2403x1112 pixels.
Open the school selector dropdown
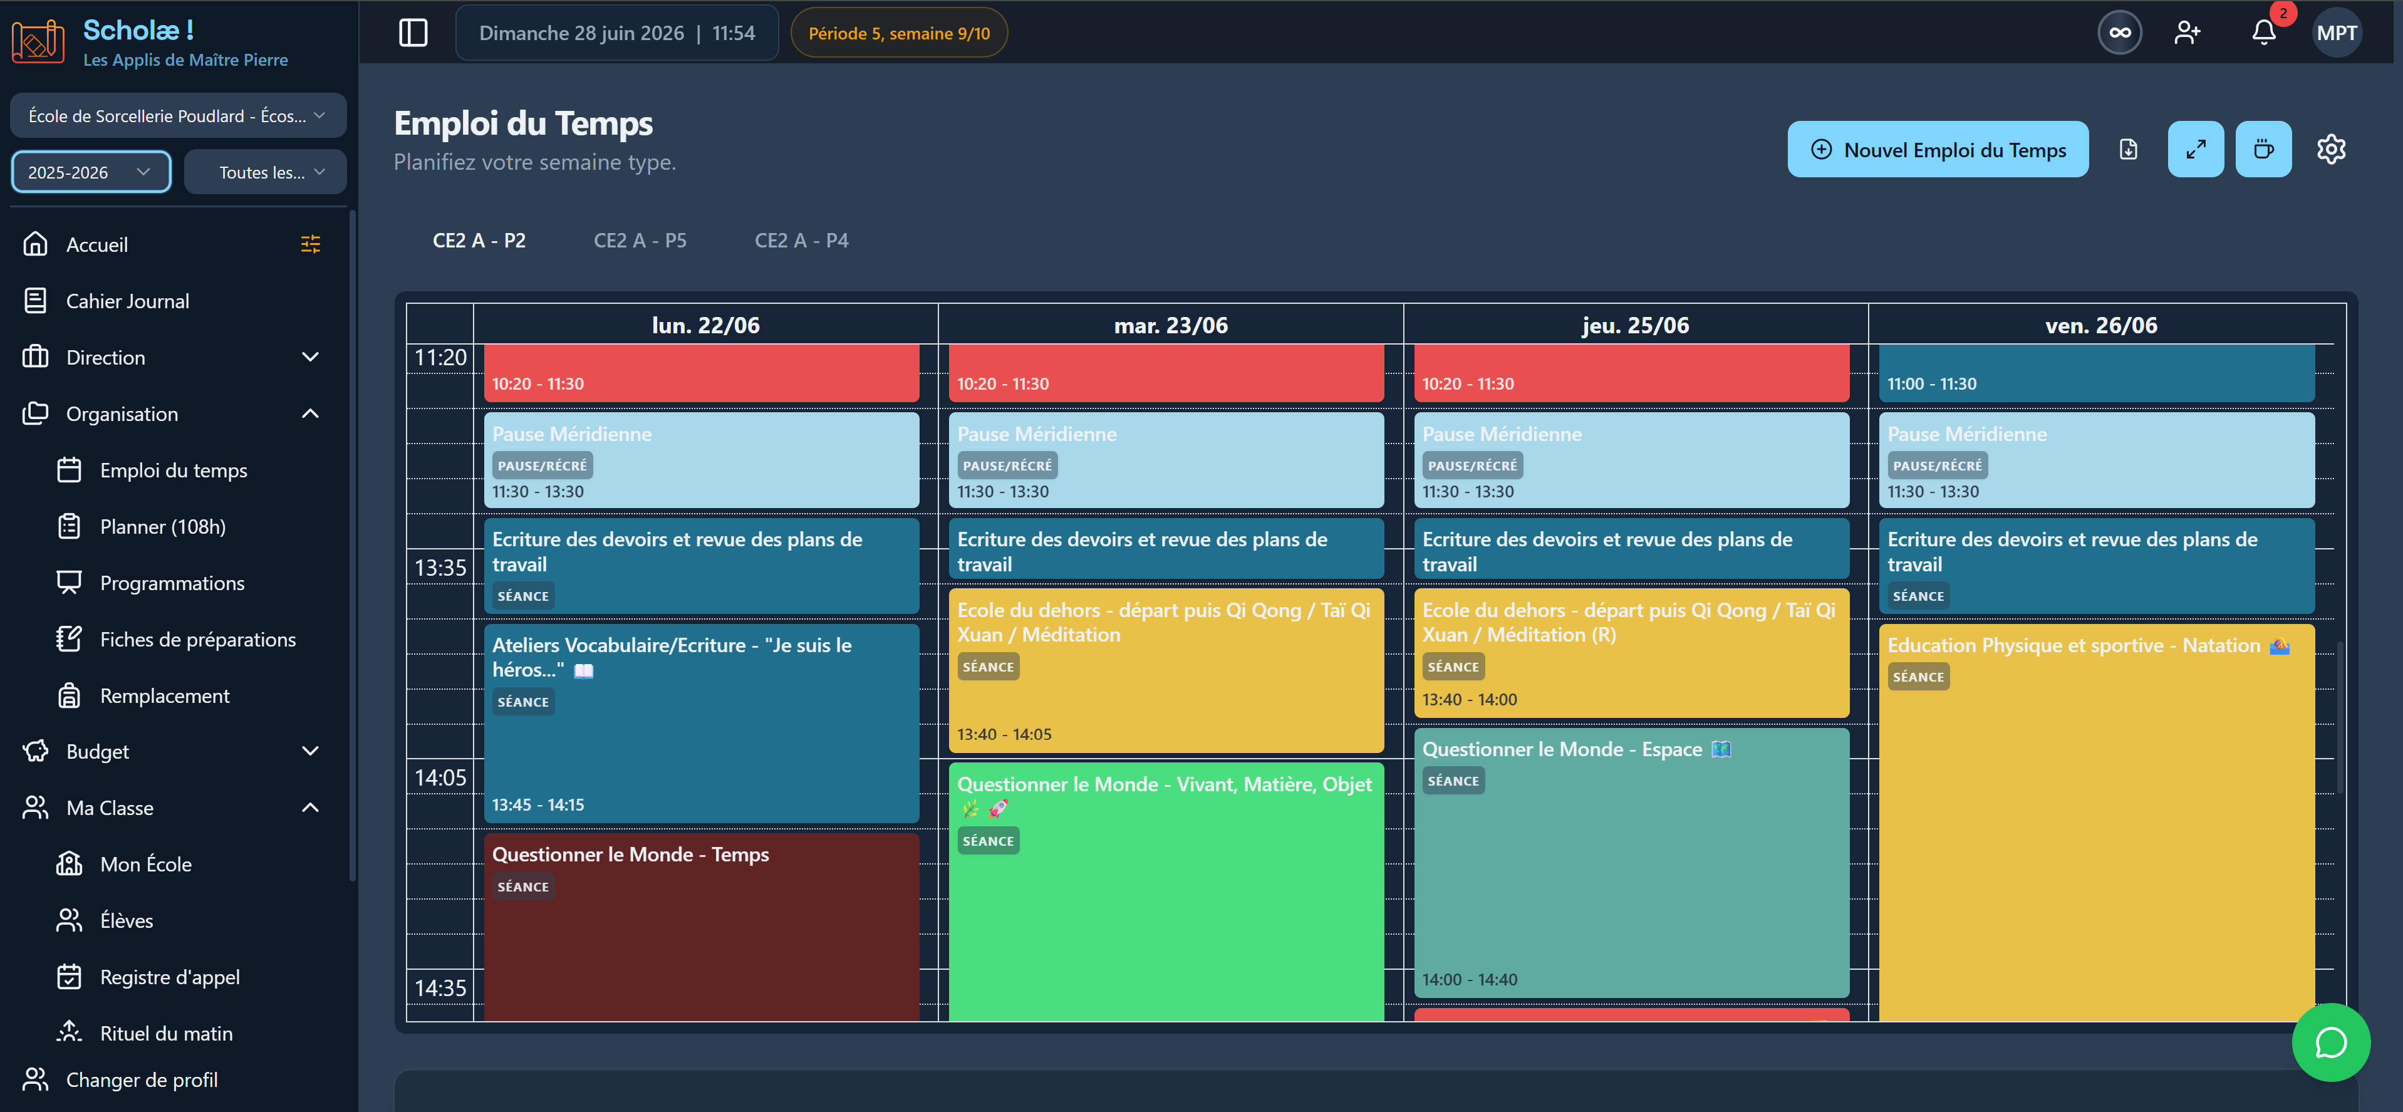point(177,116)
